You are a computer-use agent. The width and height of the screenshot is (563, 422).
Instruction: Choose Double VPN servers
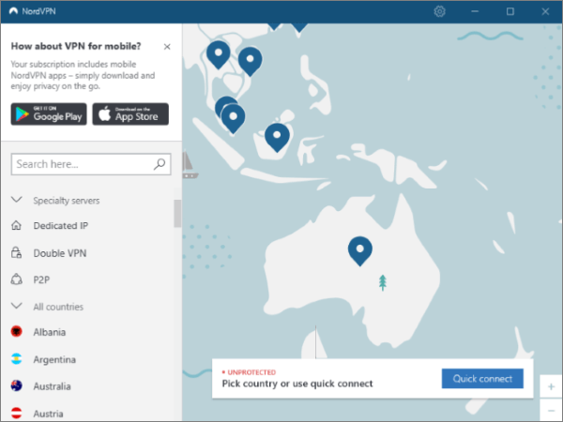pos(60,253)
